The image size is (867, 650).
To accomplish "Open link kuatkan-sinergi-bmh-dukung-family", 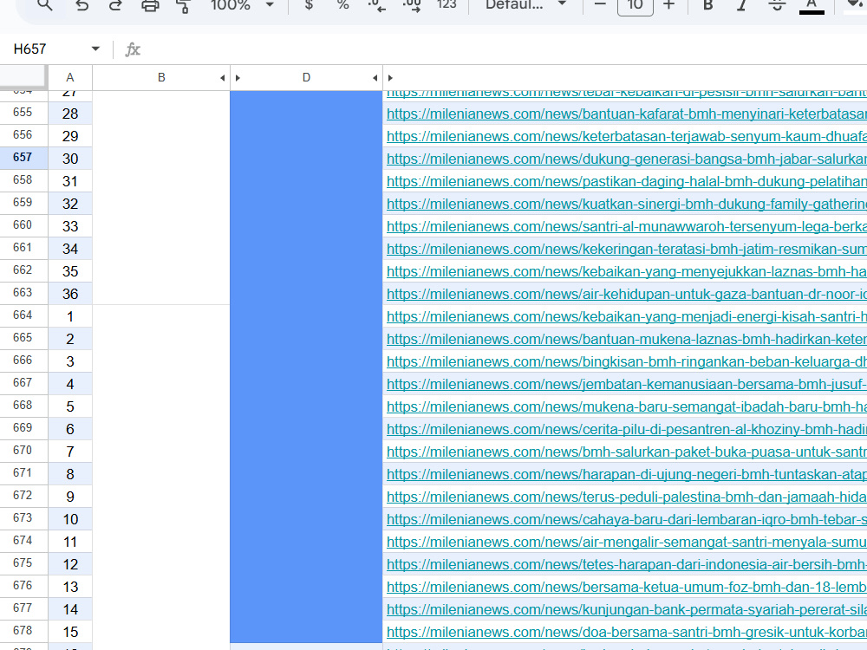I will [x=627, y=204].
